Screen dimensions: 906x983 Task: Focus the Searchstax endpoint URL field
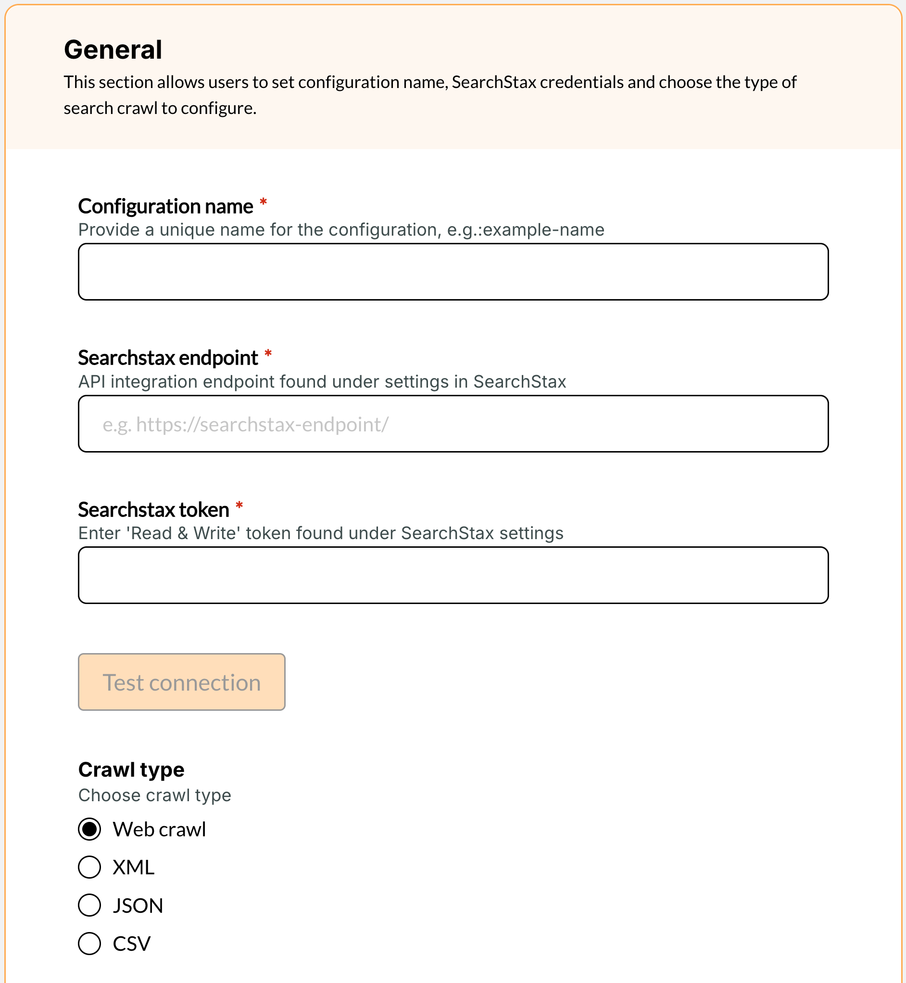coord(453,424)
